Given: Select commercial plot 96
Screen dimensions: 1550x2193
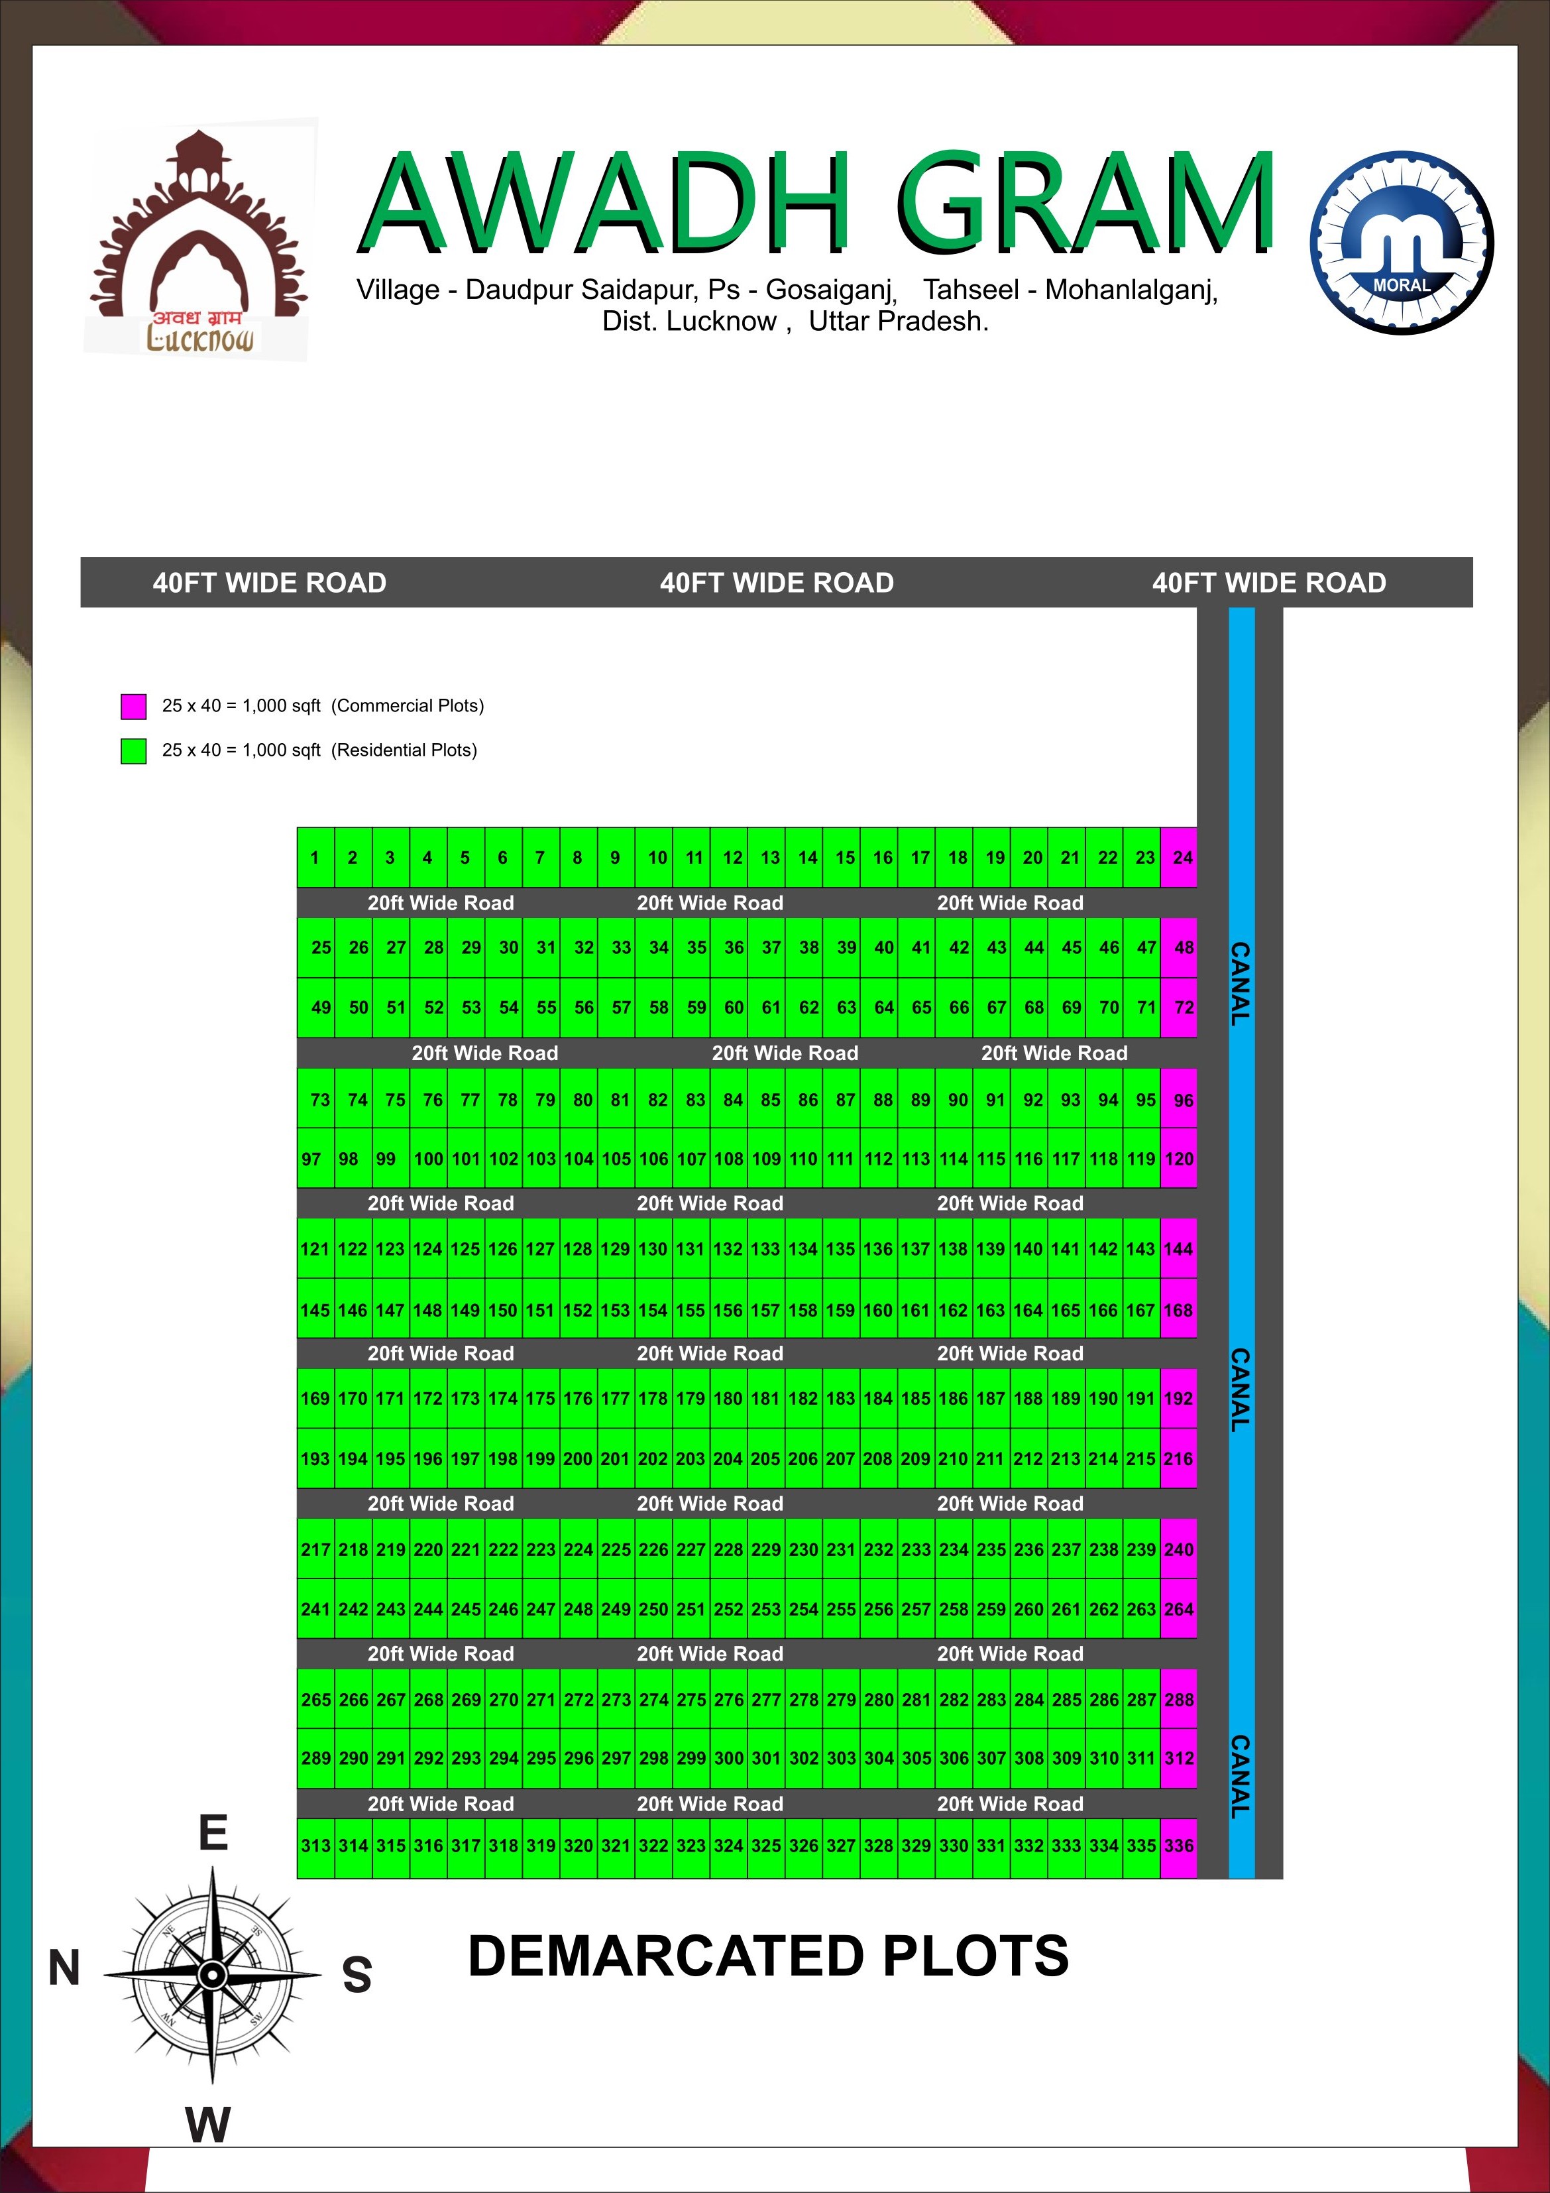Looking at the screenshot, I should click(1178, 1099).
